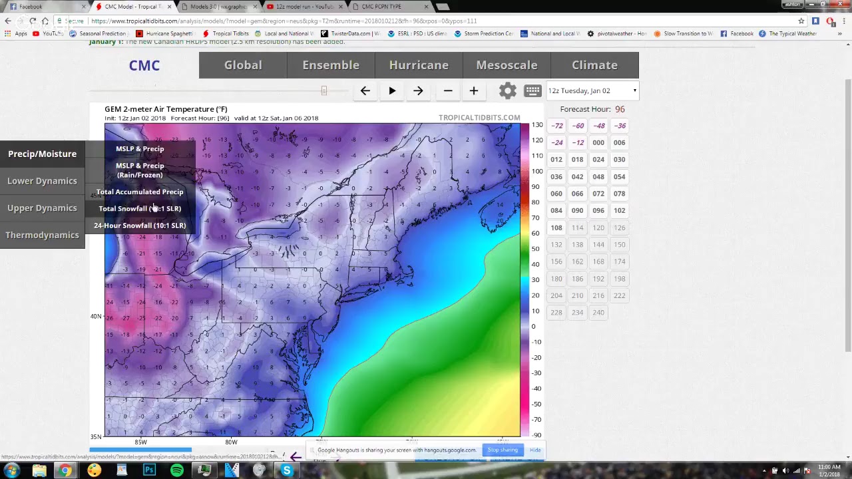The height and width of the screenshot is (479, 852).
Task: Open Photoshop from the taskbar
Action: pos(149,471)
